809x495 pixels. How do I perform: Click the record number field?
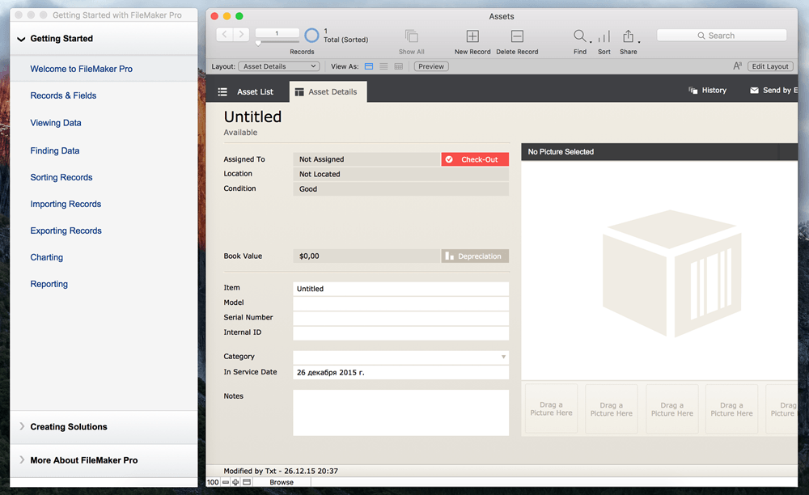coord(277,33)
